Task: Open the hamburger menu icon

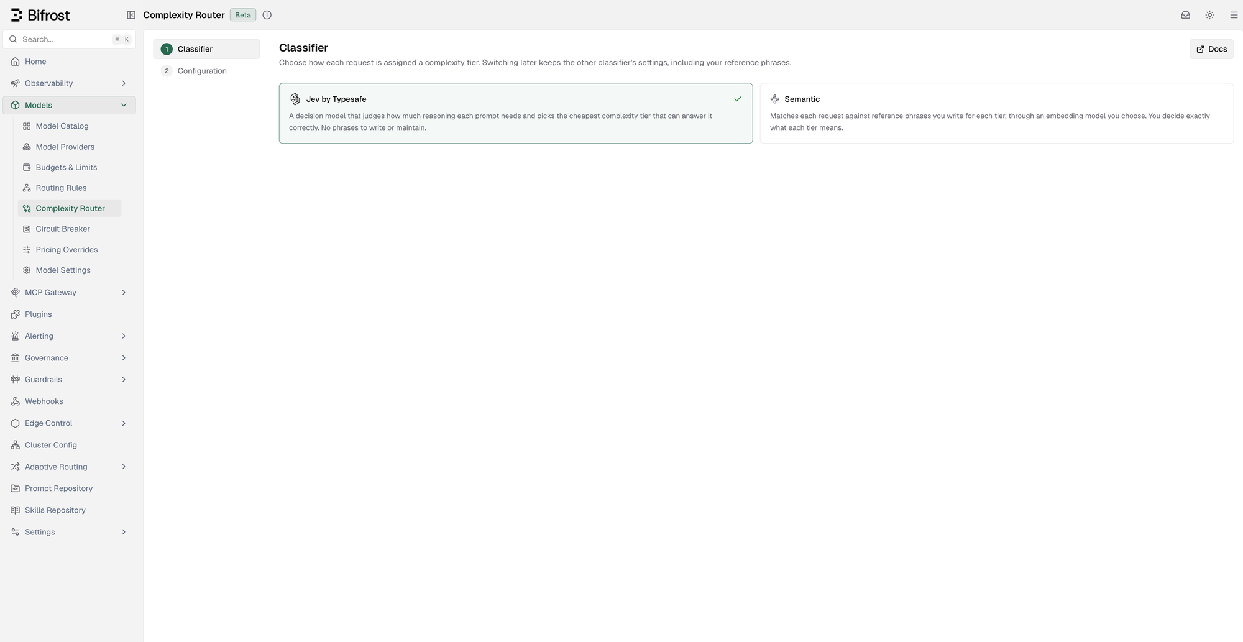Action: tap(1234, 15)
